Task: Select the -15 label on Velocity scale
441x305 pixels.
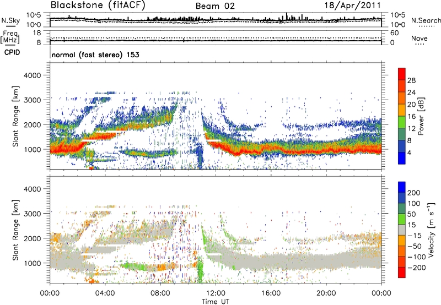Action: coord(415,236)
